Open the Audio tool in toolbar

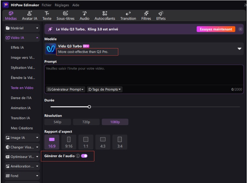pyautogui.click(x=85, y=15)
